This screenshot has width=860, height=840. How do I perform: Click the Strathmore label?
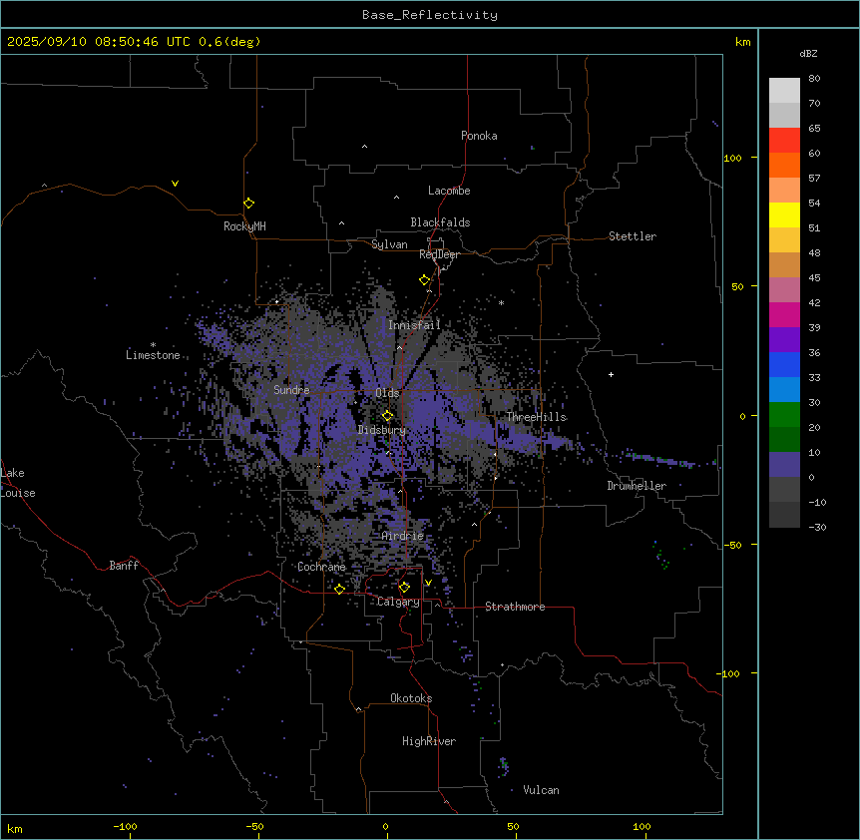pyautogui.click(x=515, y=607)
